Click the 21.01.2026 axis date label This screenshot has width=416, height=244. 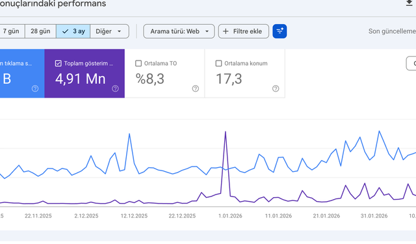(326, 216)
